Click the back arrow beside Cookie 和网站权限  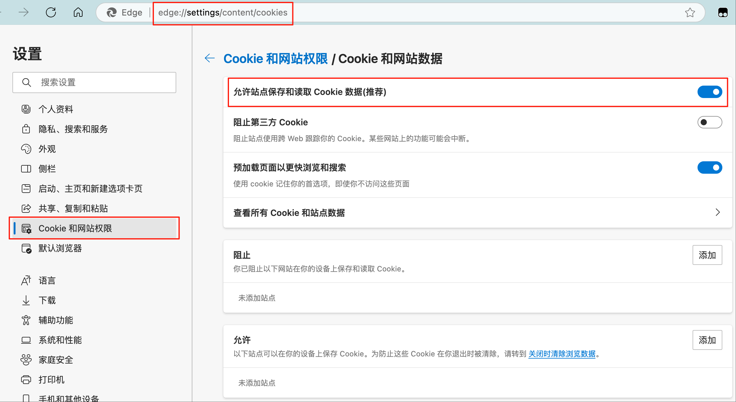tap(210, 58)
